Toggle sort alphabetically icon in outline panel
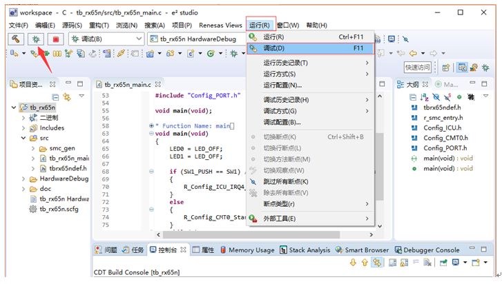 coord(425,97)
